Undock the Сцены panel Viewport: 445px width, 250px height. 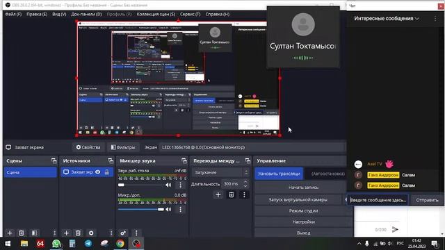coord(54,161)
